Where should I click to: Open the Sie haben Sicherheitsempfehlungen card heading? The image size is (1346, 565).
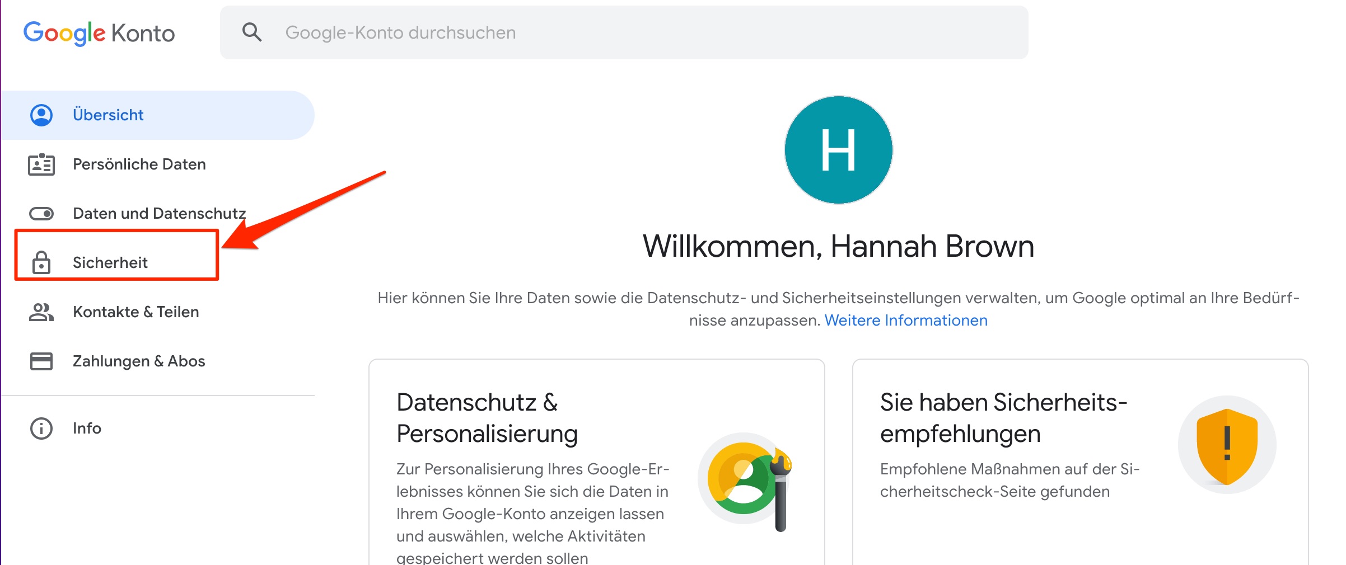(x=1004, y=418)
